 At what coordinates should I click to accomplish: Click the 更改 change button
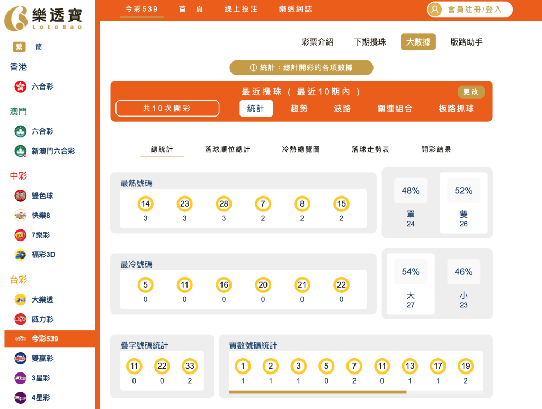pyautogui.click(x=470, y=92)
